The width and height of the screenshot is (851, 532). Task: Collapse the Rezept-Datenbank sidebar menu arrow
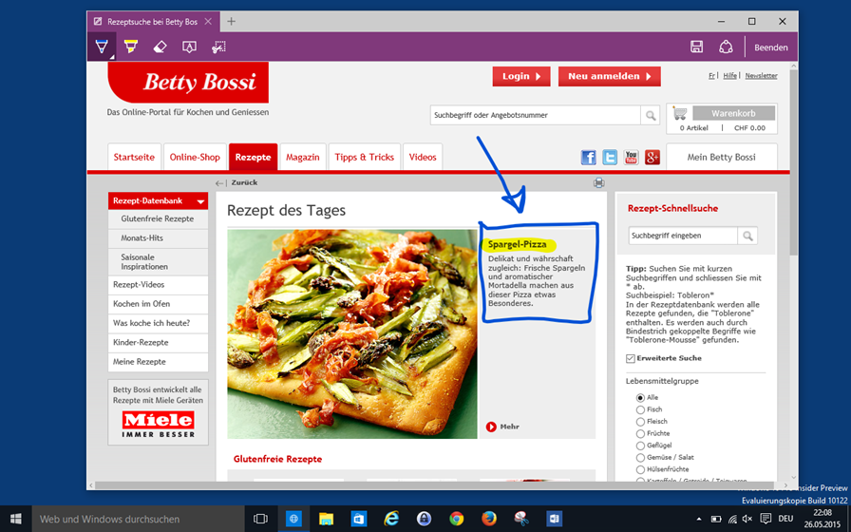(200, 201)
